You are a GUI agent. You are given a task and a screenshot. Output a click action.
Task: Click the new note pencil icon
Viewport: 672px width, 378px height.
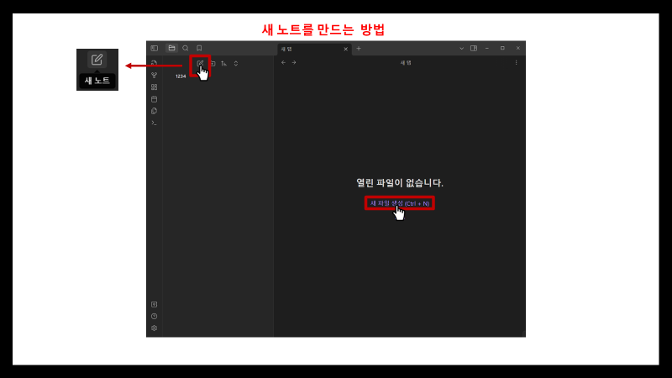click(x=200, y=64)
